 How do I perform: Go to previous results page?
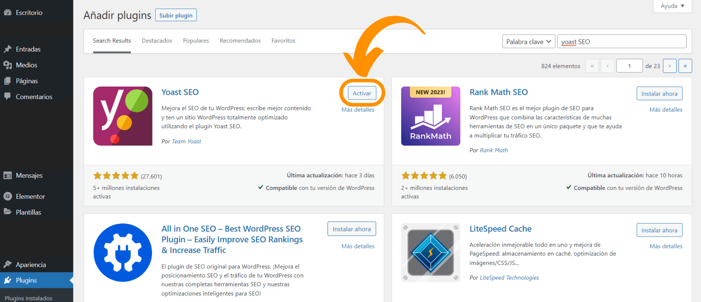click(x=607, y=66)
